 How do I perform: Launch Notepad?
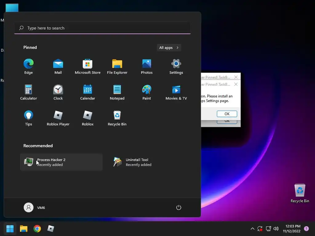(x=117, y=92)
